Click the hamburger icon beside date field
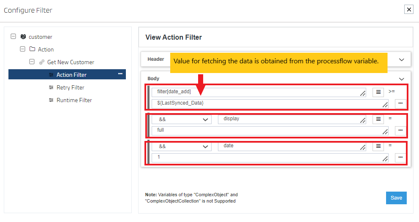Image resolution: width=419 pixels, height=222 pixels. click(378, 146)
